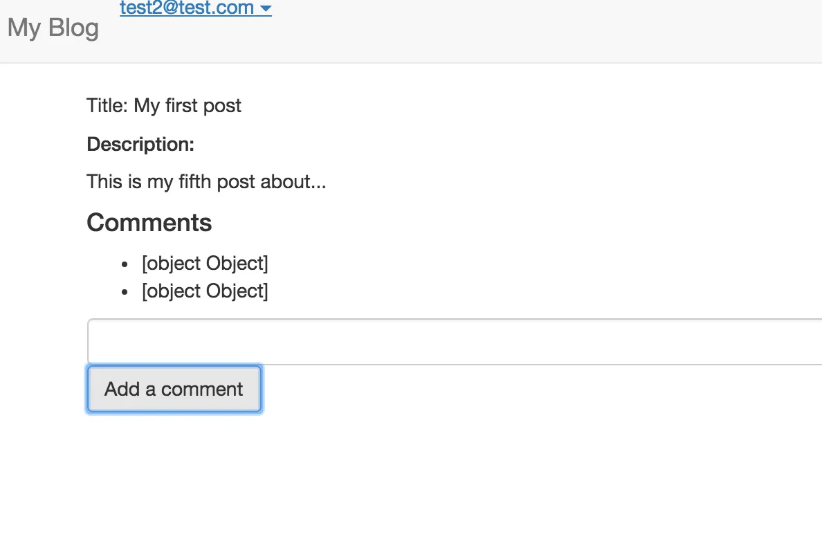
Task: Click the bullet of the first comment
Action: (x=125, y=264)
